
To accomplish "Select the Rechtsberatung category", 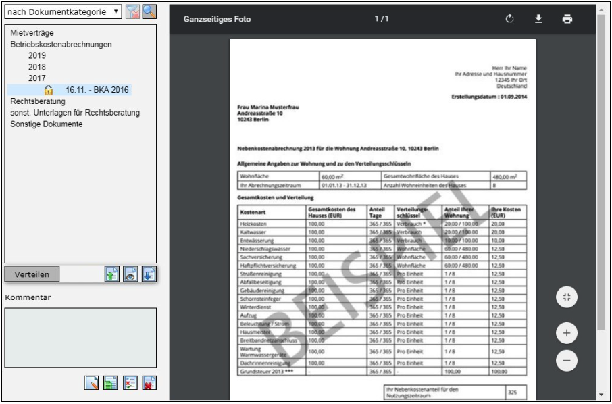I will 38,101.
